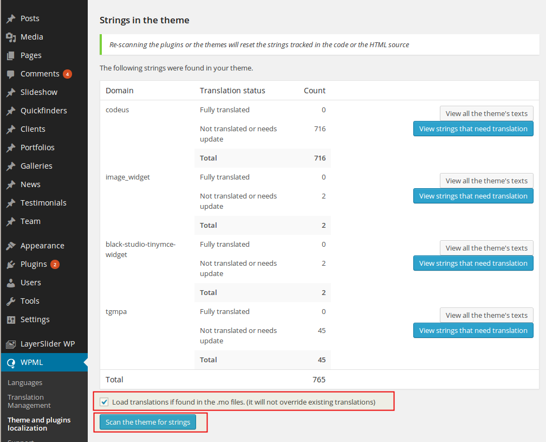This screenshot has width=546, height=442.
Task: Scan the theme for strings
Action: click(148, 422)
